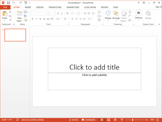The height and width of the screenshot is (122, 162).
Task: Open the slide Layout dropdown
Action: (26, 12)
